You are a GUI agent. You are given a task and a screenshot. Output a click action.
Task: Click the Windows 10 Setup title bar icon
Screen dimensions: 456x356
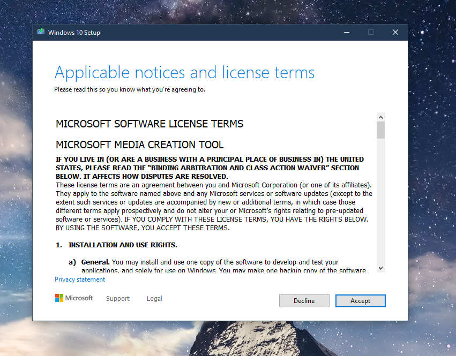41,32
